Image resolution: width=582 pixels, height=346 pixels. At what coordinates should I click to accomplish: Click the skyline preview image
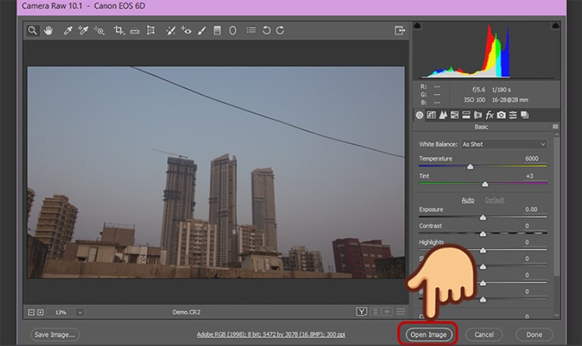(215, 172)
